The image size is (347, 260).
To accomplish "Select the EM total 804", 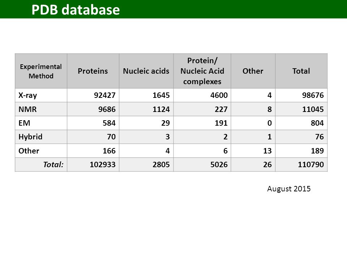I will click(x=317, y=123).
